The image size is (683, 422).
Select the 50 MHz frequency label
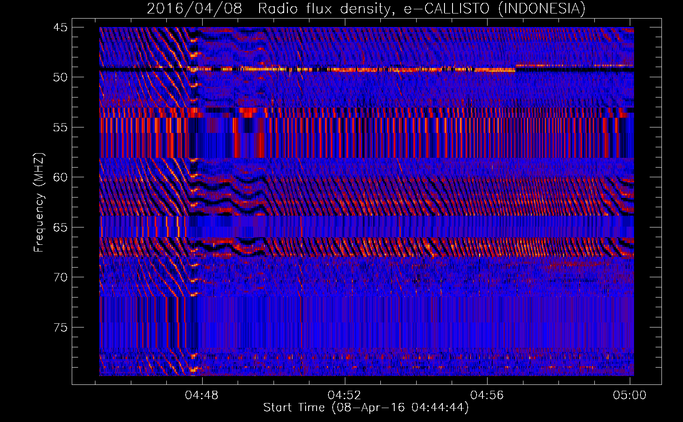coord(60,77)
